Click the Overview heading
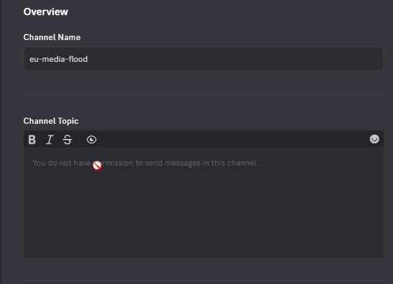Image resolution: width=393 pixels, height=284 pixels. click(x=45, y=12)
